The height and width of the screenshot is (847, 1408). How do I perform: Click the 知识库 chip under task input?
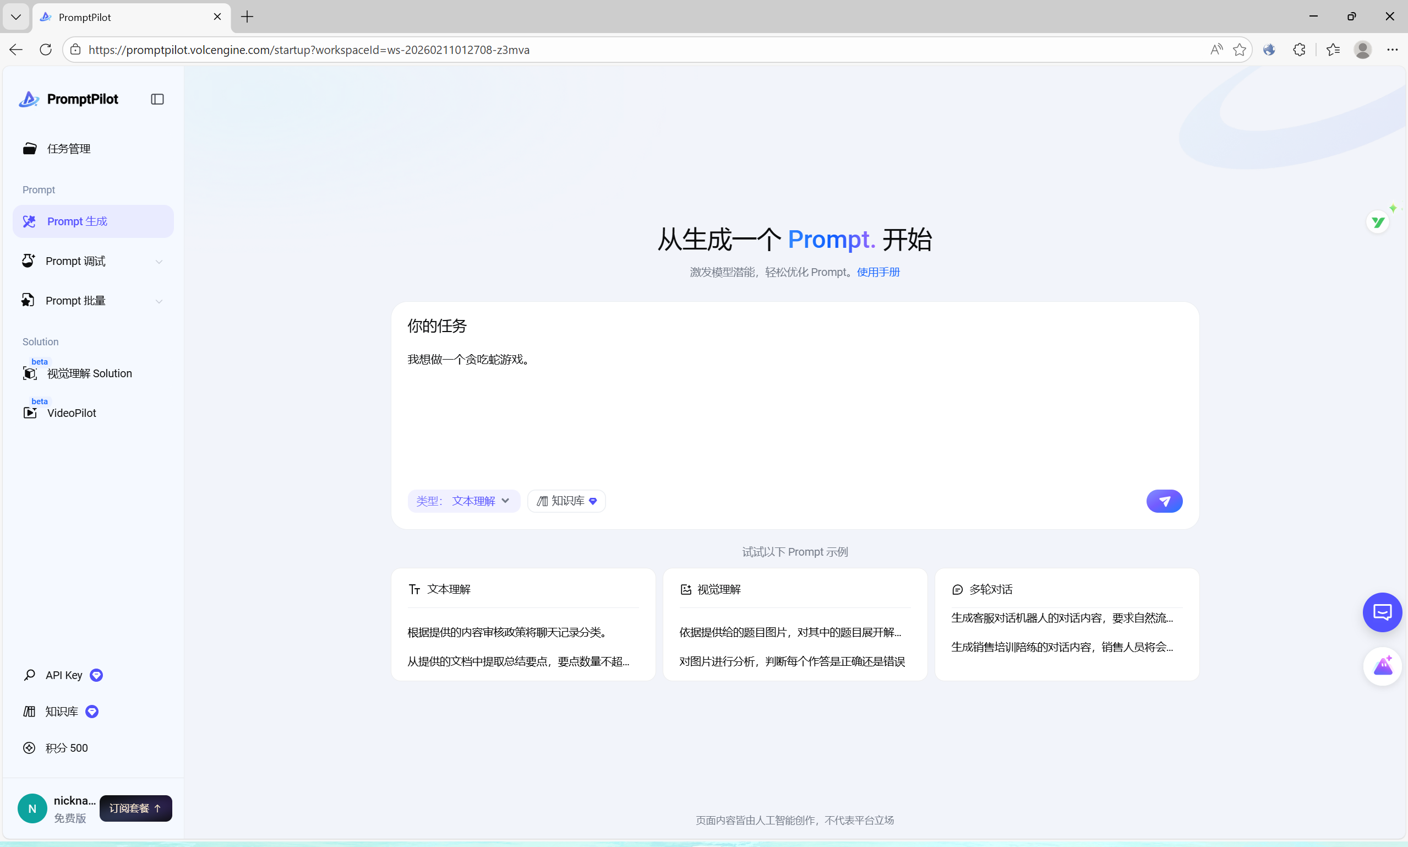pos(566,501)
